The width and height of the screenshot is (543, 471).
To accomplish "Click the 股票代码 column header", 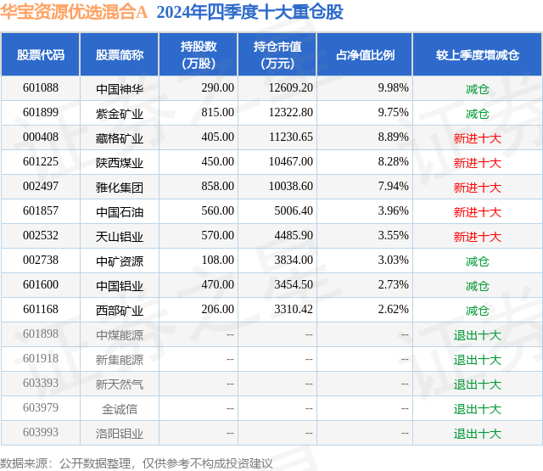I will 41,54.
